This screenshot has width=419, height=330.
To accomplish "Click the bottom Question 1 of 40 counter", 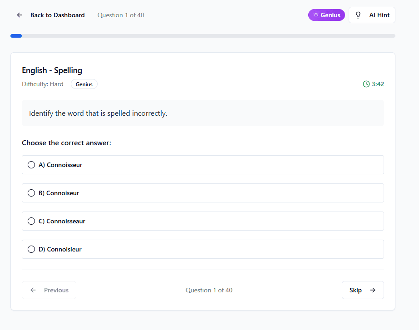I will tap(209, 290).
